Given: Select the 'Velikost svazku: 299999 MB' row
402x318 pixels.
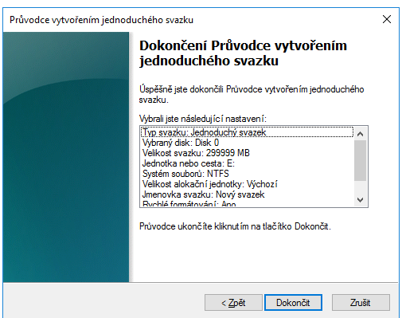Looking at the screenshot, I should click(247, 153).
